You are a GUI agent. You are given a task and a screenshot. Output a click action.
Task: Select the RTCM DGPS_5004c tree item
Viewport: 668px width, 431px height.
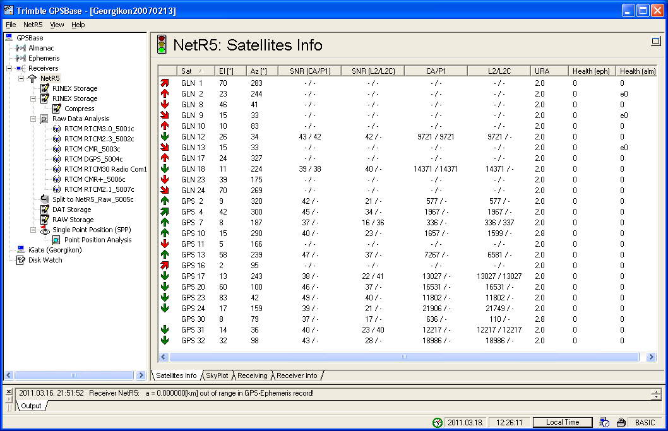tap(93, 159)
